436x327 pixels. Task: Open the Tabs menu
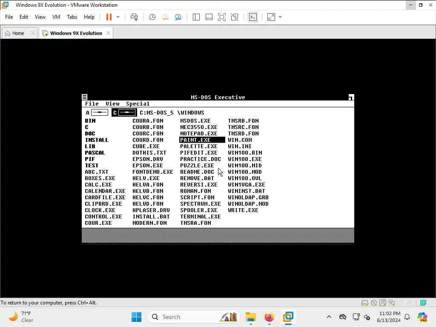click(x=72, y=17)
